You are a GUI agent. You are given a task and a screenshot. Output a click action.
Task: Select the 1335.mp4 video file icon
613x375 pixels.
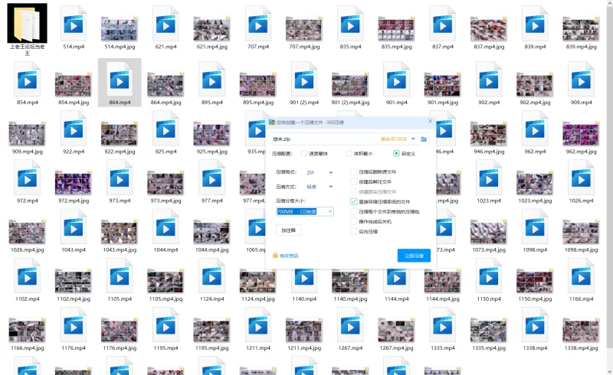(x=443, y=326)
